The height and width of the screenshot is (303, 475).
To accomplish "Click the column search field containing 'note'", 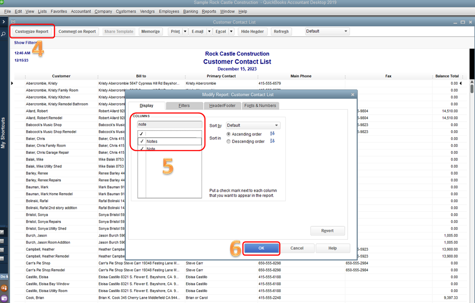I will coord(170,124).
